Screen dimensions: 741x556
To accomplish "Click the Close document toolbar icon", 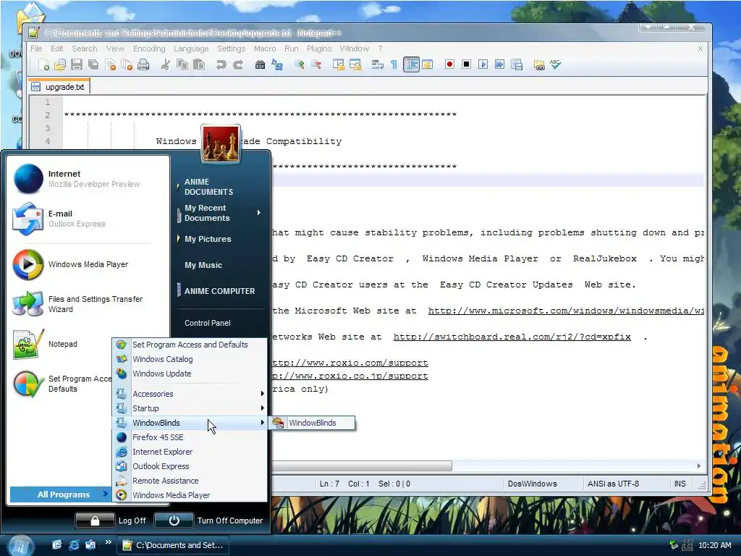I will (110, 64).
